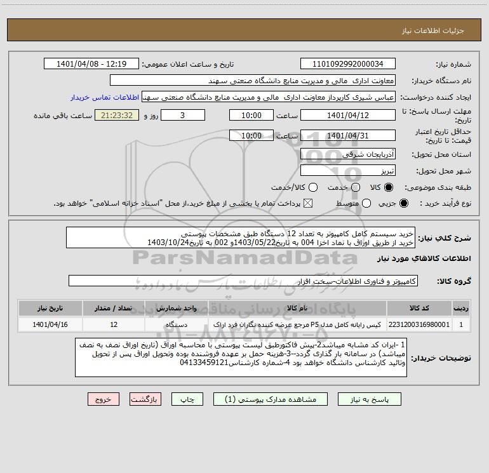Click the تاریخ نیاز column header
The width and height of the screenshot is (489, 473).
click(50, 308)
